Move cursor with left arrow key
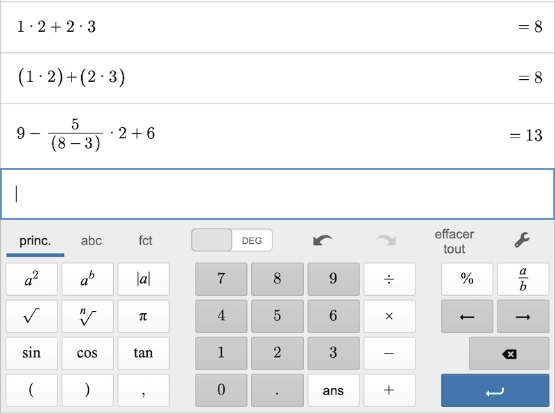This screenshot has height=414, width=555. [x=467, y=316]
